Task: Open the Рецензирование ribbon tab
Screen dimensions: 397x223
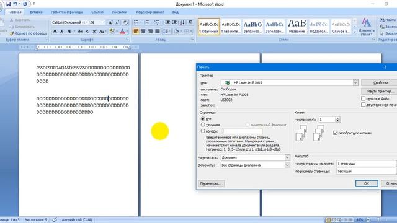Action: (x=150, y=12)
